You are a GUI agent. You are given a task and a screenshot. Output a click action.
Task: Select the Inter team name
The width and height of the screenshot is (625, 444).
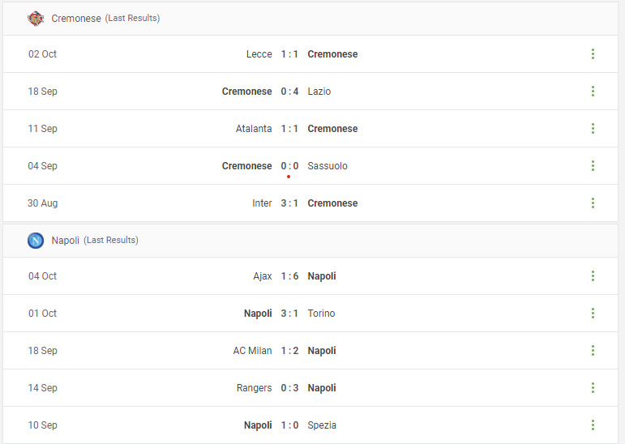[262, 203]
